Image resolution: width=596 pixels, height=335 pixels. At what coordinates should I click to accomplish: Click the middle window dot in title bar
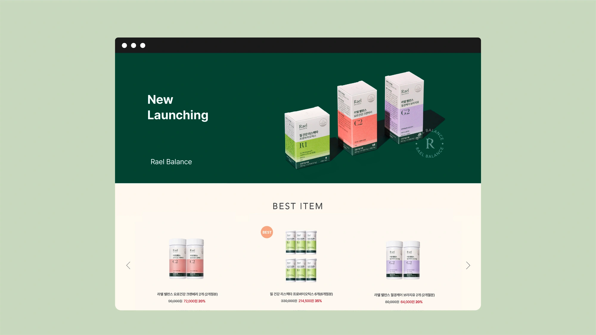[134, 46]
